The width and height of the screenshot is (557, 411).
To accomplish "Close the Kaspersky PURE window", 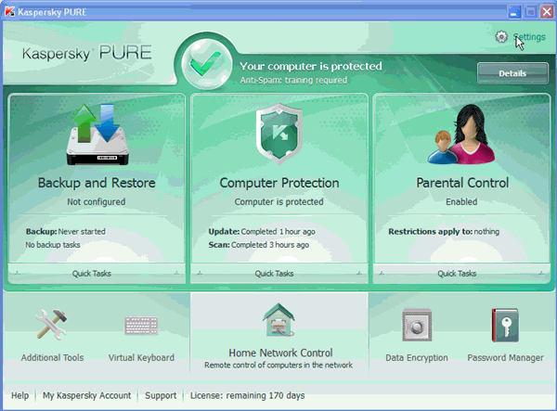I will pyautogui.click(x=547, y=12).
